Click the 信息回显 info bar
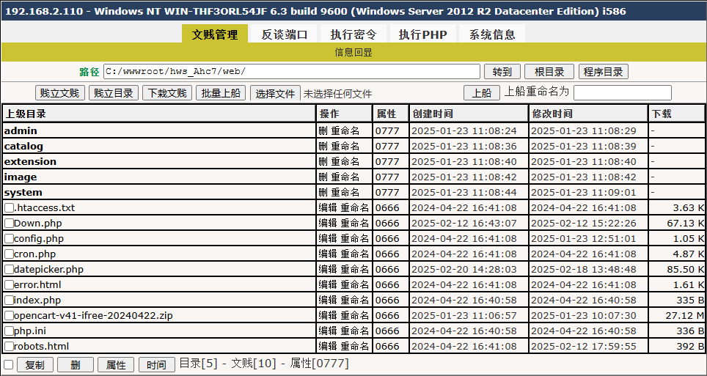Screen dimensions: 707x376 pyautogui.click(x=353, y=52)
